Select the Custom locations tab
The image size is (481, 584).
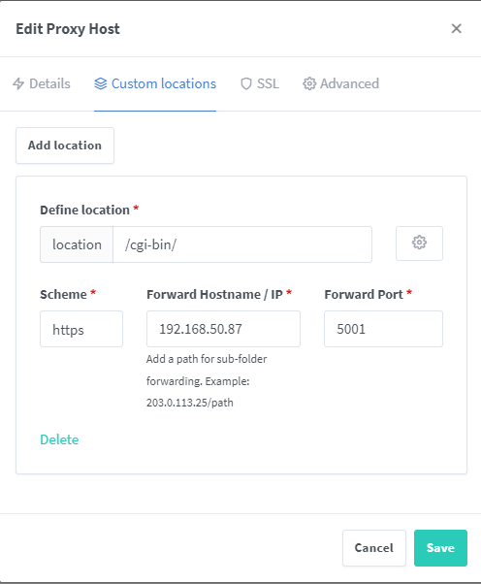155,83
